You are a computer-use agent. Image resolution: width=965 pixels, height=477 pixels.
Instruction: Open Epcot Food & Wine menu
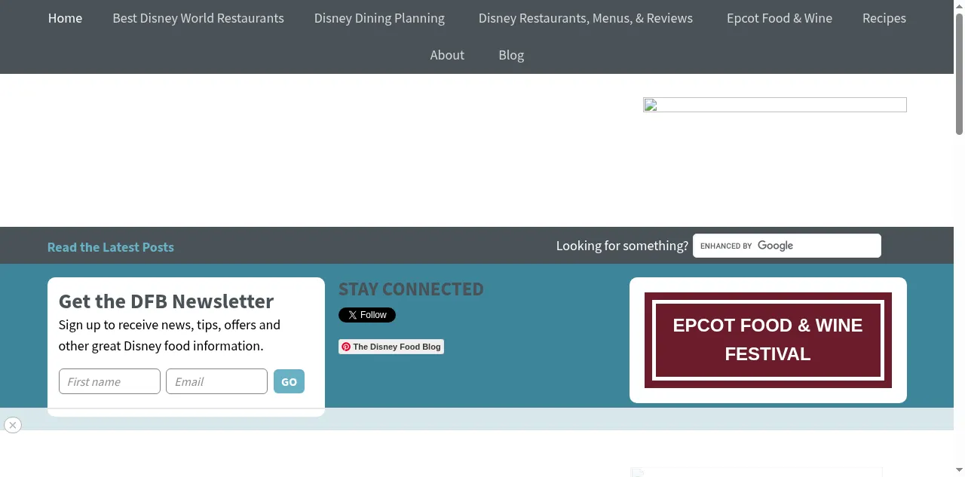click(780, 18)
